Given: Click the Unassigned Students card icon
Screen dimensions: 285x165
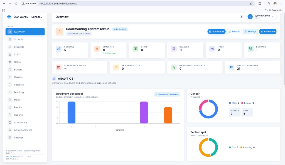Looking at the screenshot, I should (x=174, y=67).
